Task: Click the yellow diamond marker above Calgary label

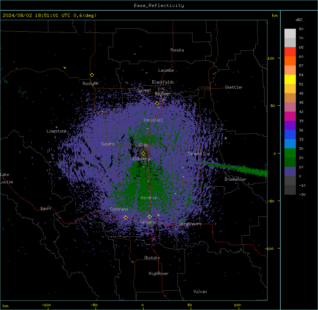Action: 149,217
